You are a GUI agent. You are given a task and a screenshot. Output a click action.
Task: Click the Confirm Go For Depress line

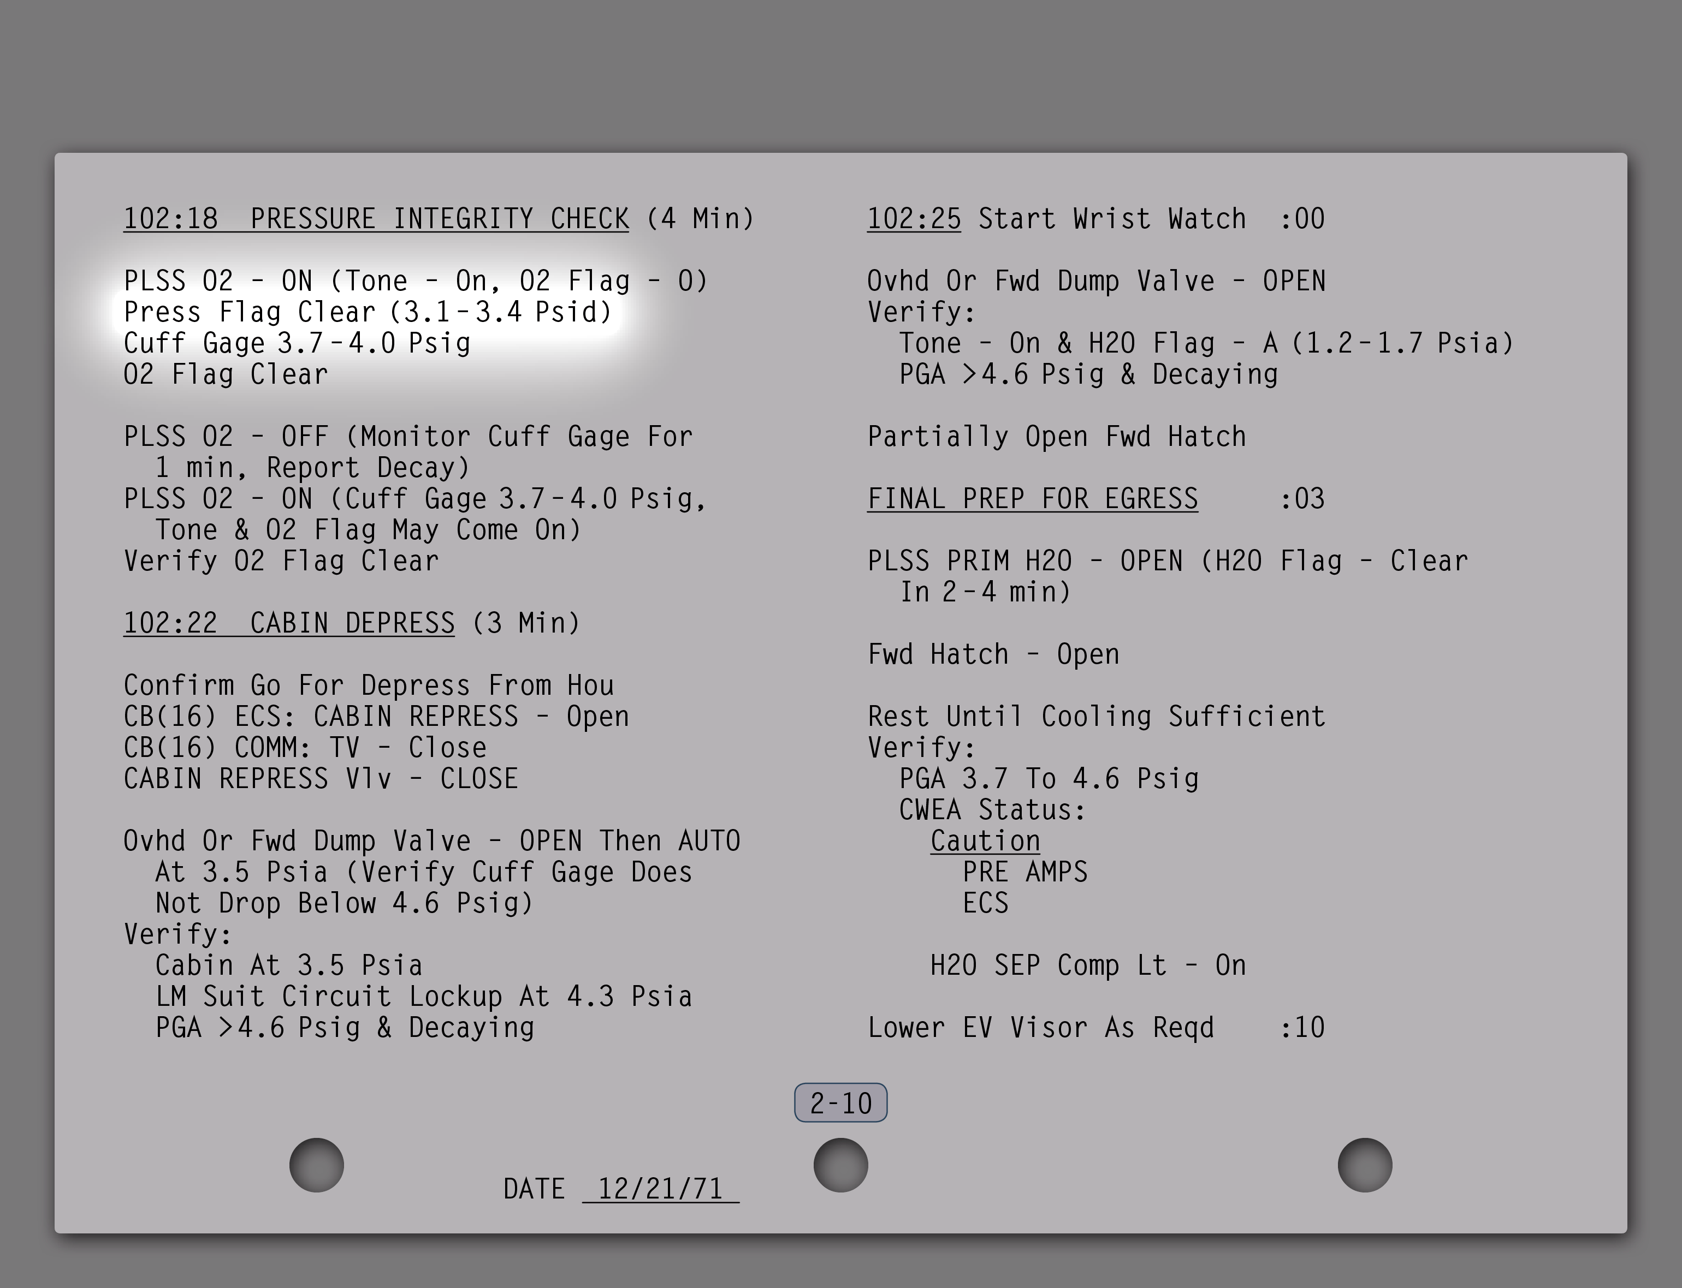368,684
